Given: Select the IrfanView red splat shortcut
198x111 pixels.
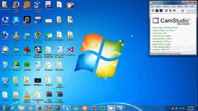Looking at the screenshot, I should point(27,51).
